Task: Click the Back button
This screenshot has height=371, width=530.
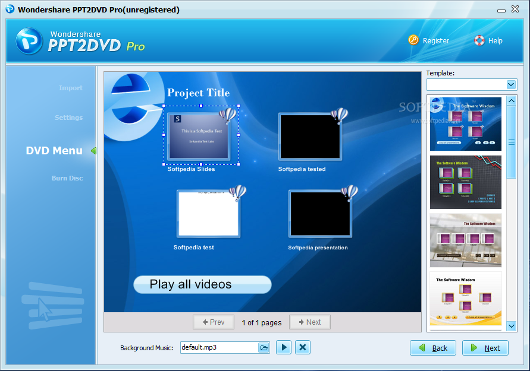Action: (432, 348)
